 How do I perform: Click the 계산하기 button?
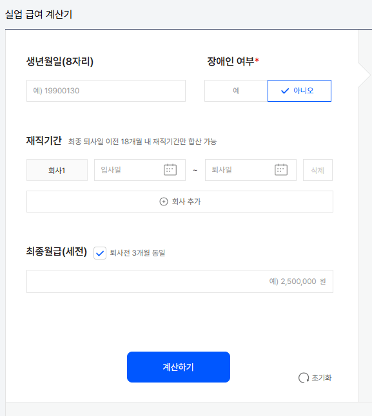179,367
